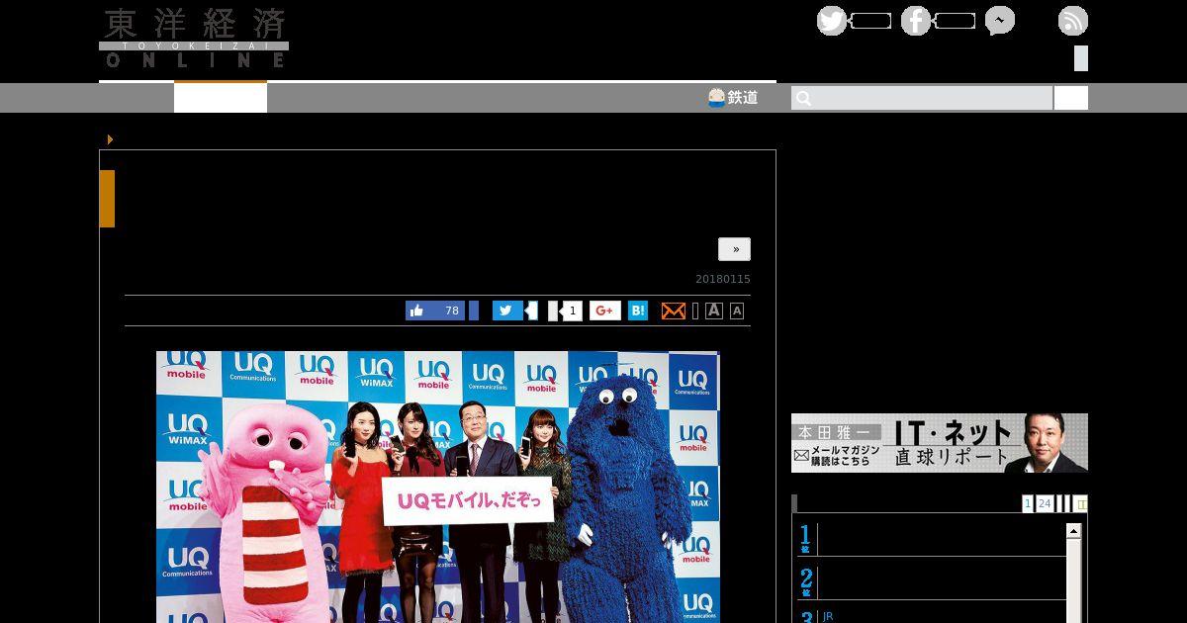
Task: Set smaller font size with small A
Action: pyautogui.click(x=737, y=311)
